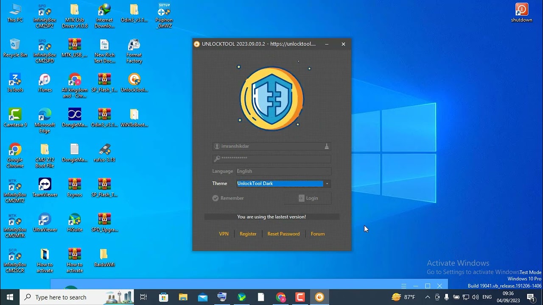Visit the Forum link
Screen dimensions: 543x305
click(318, 234)
